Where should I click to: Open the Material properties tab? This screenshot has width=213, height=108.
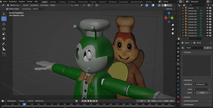tap(178, 97)
